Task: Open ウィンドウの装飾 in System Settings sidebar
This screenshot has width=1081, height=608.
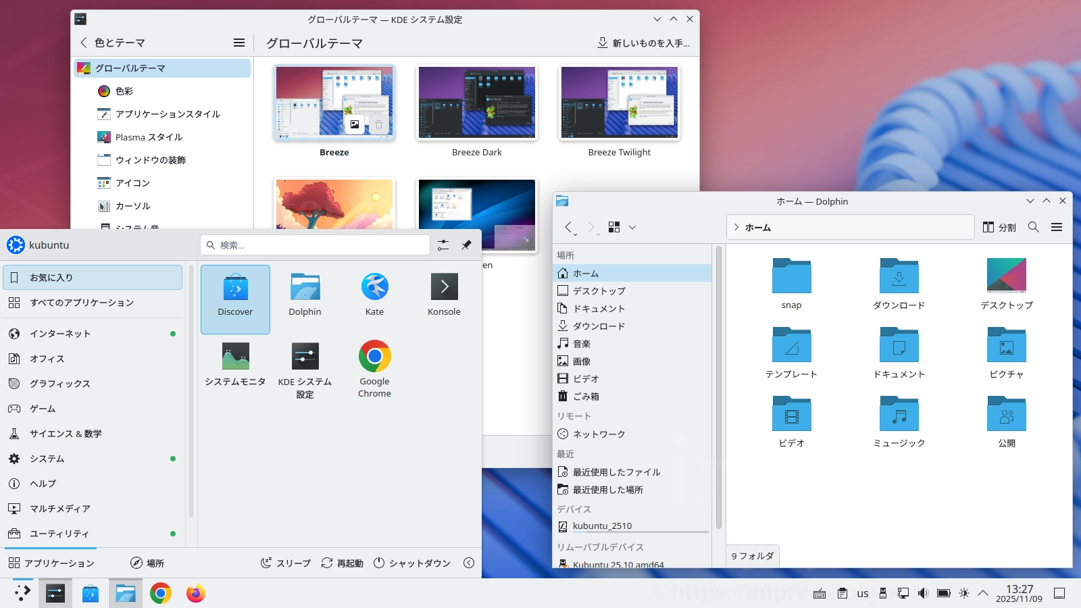Action: click(x=162, y=160)
